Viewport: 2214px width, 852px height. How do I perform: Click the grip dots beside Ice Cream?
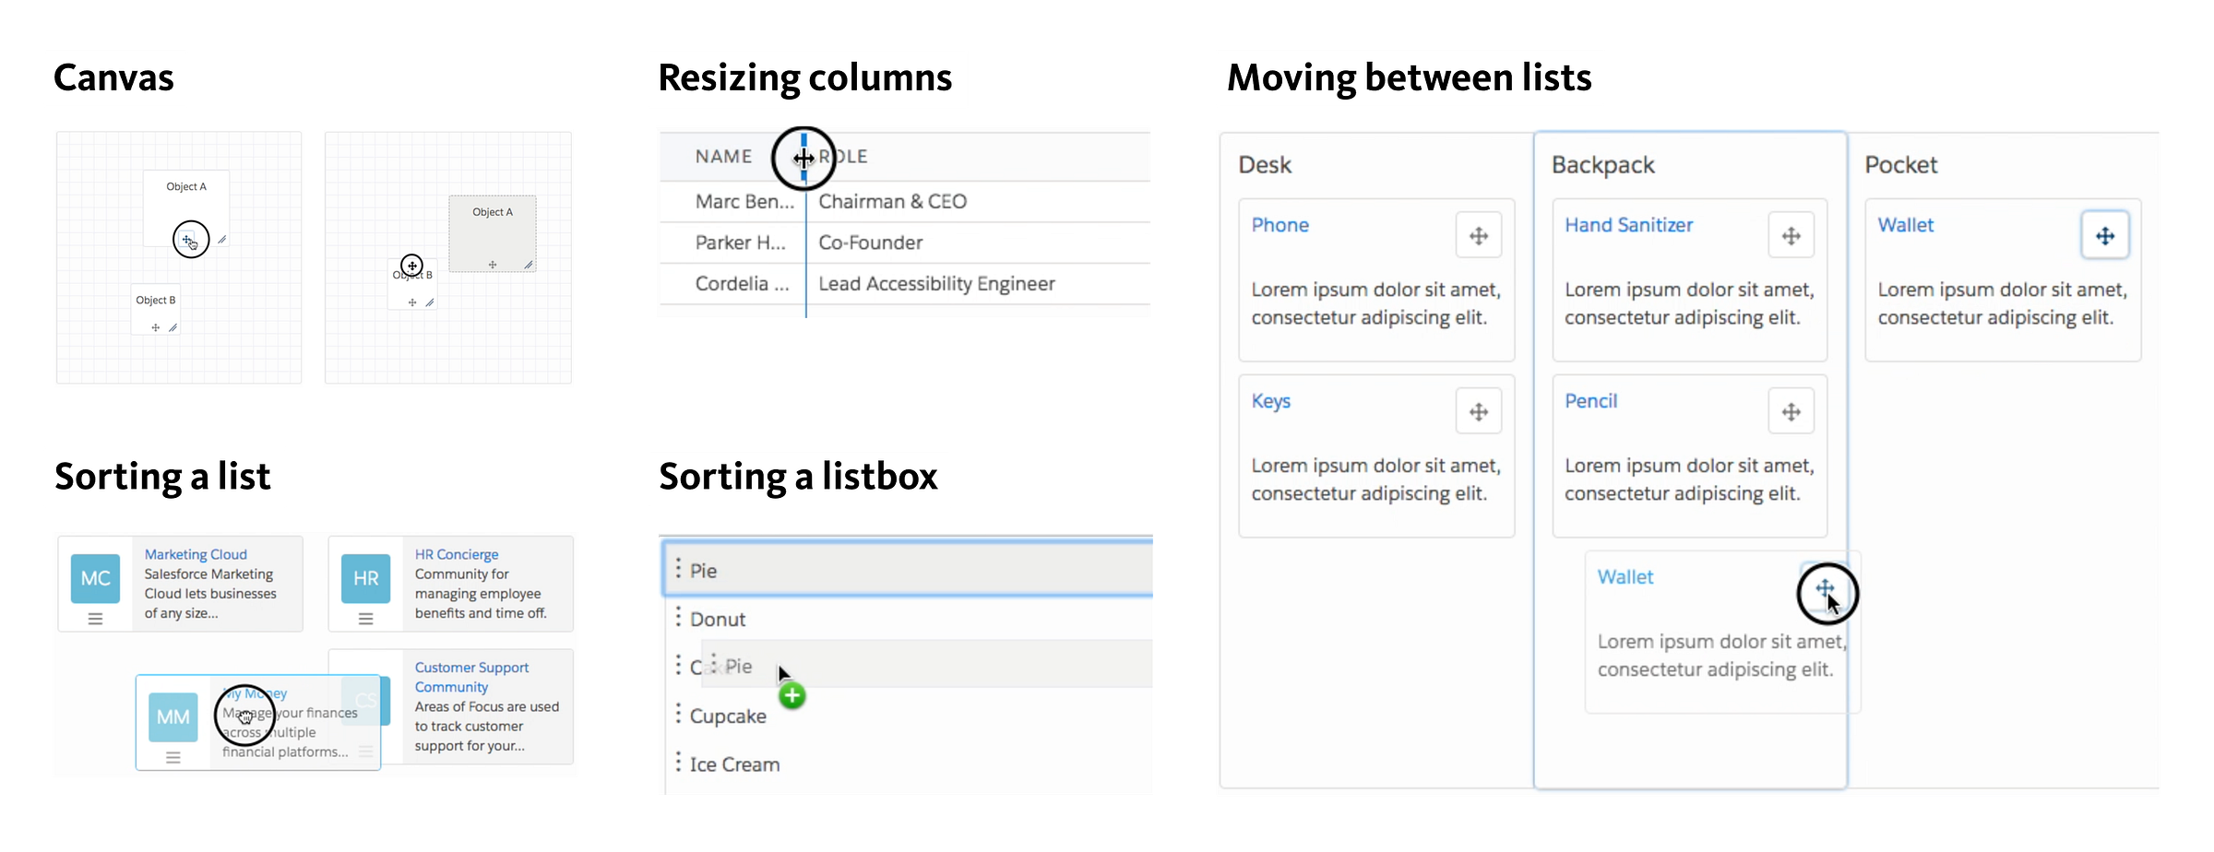[678, 762]
